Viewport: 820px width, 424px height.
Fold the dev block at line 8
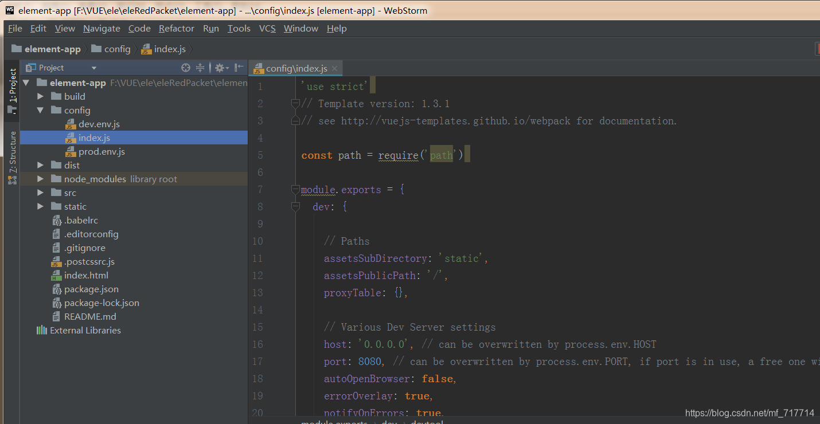click(295, 207)
